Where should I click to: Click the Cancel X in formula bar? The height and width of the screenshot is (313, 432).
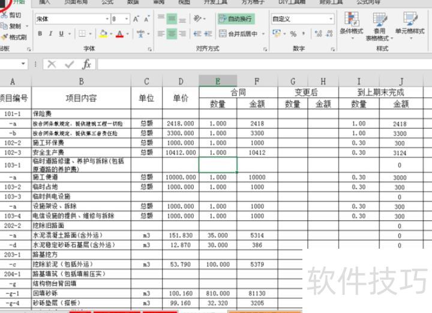(52, 64)
